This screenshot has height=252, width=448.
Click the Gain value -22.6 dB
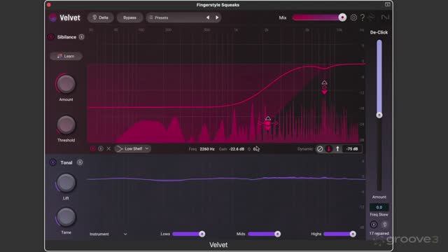pos(237,149)
